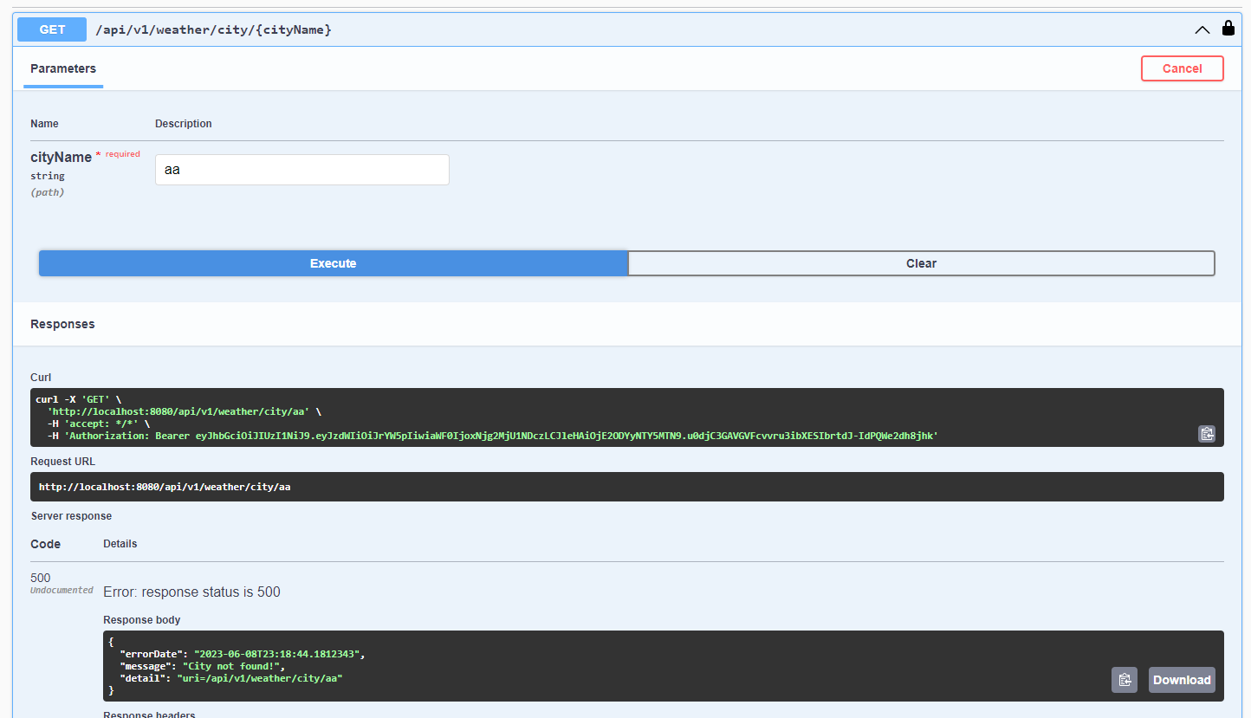
Task: Cancel the try-it-out mode
Action: point(1182,68)
